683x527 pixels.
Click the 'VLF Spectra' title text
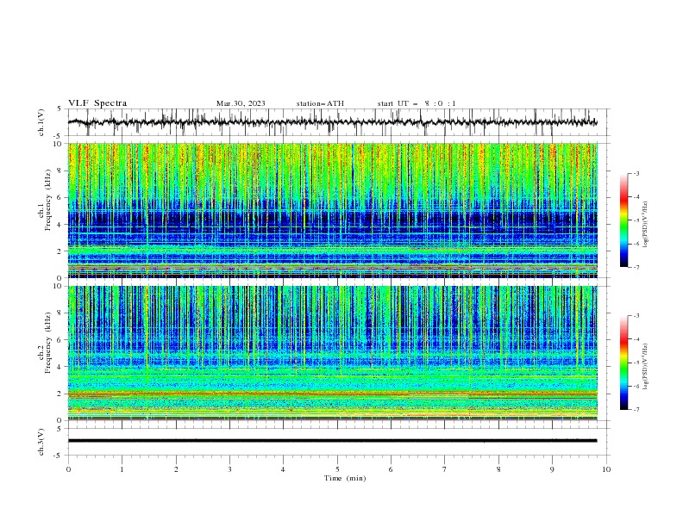[97, 103]
